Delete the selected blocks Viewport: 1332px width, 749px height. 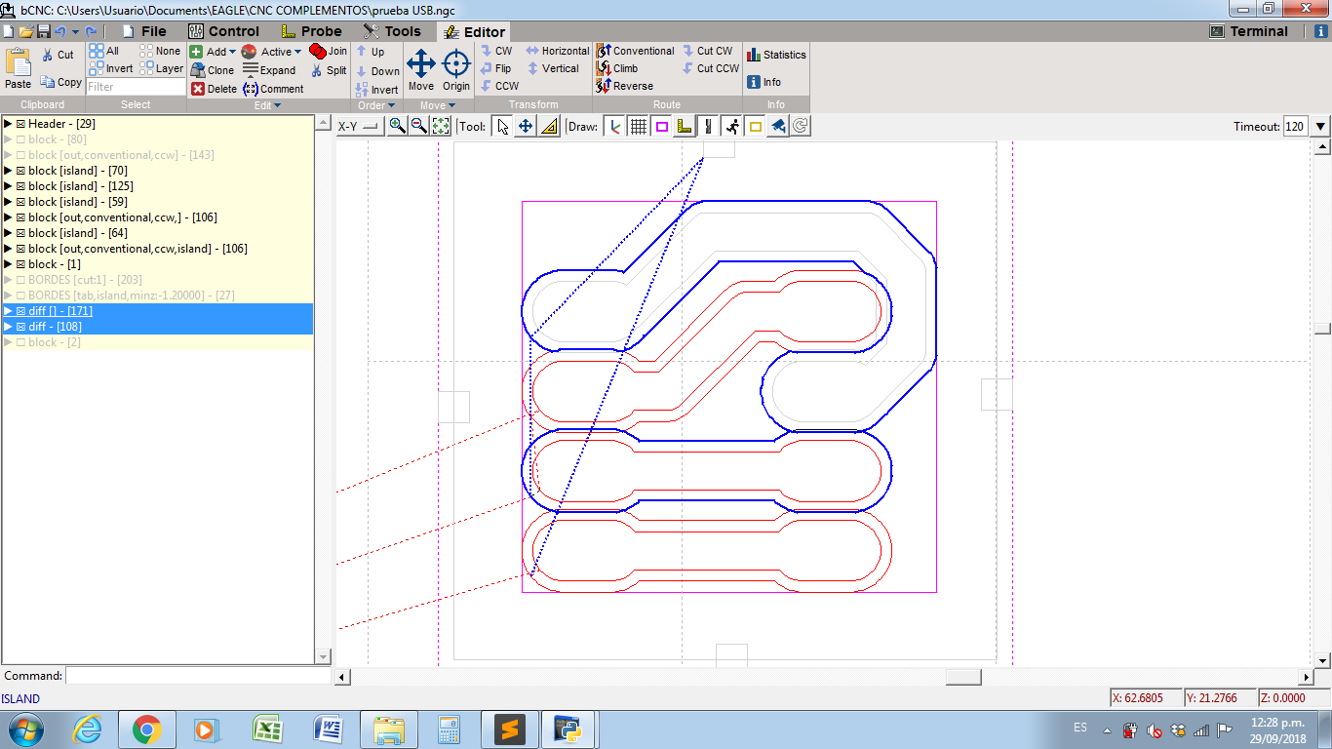[x=214, y=89]
